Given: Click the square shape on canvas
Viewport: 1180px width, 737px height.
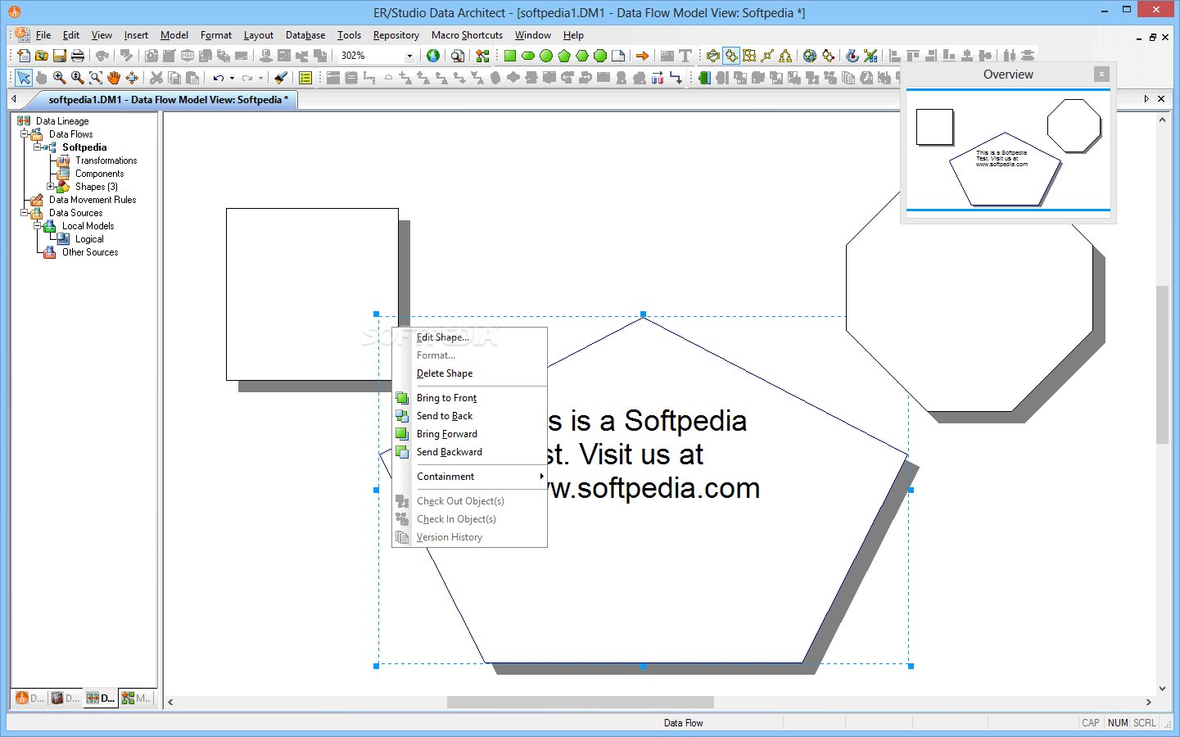Looking at the screenshot, I should (x=312, y=294).
